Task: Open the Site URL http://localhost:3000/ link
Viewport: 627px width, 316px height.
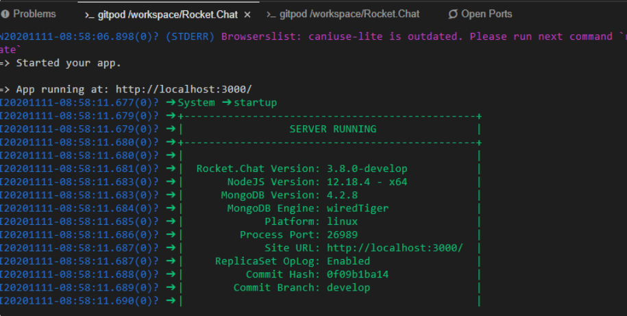Action: point(395,247)
